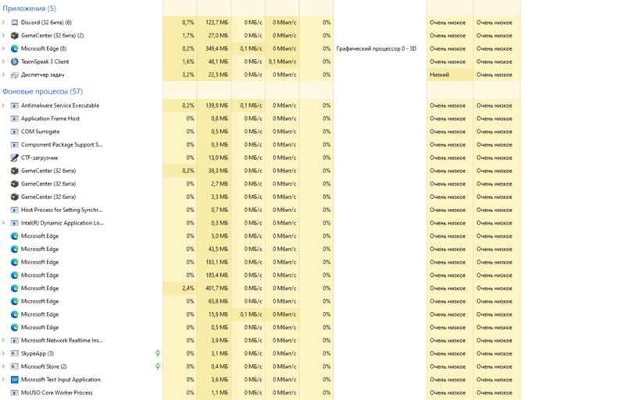The height and width of the screenshot is (400, 625).
Task: Click the 13,0 МБ memory value of CTF-загрузчик
Action: pos(218,158)
